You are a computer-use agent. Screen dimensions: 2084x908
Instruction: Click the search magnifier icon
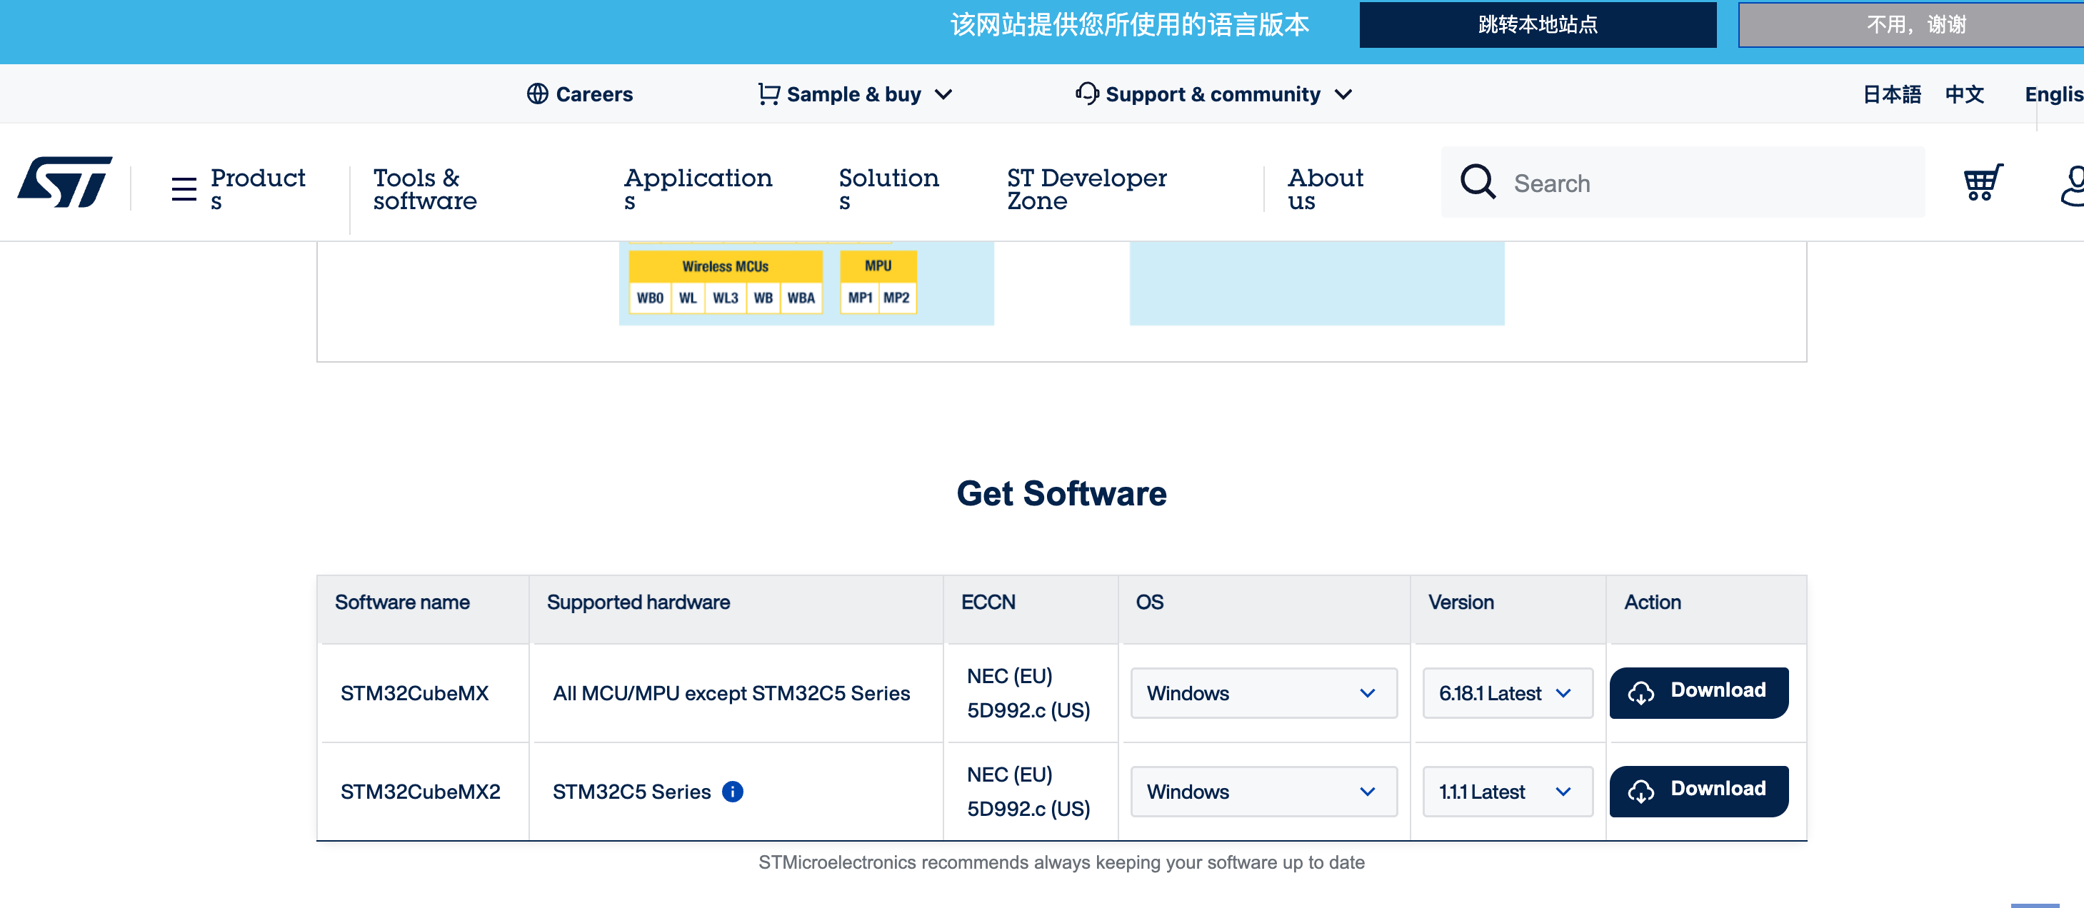click(x=1477, y=182)
